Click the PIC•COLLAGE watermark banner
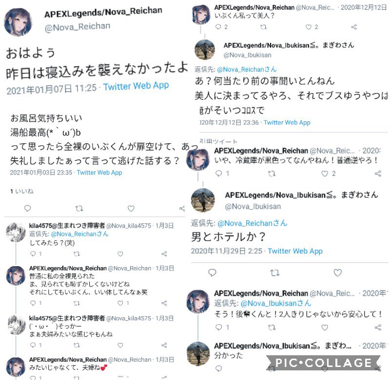 coord(323,363)
